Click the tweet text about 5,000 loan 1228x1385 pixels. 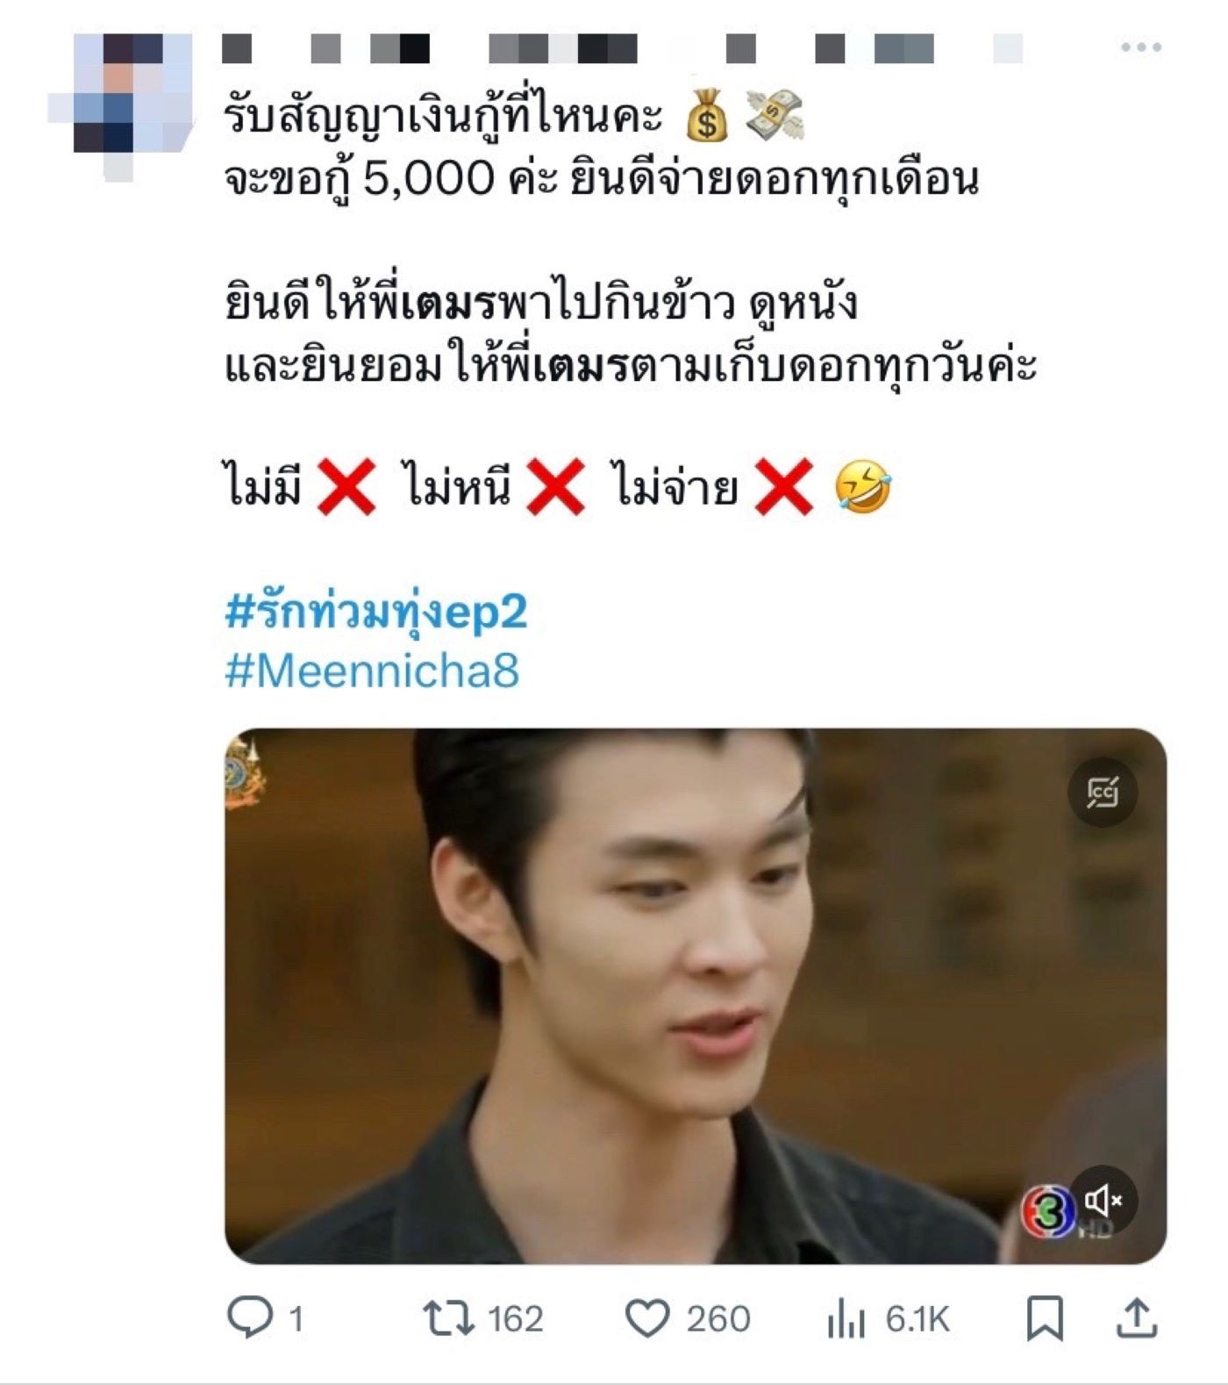(601, 178)
